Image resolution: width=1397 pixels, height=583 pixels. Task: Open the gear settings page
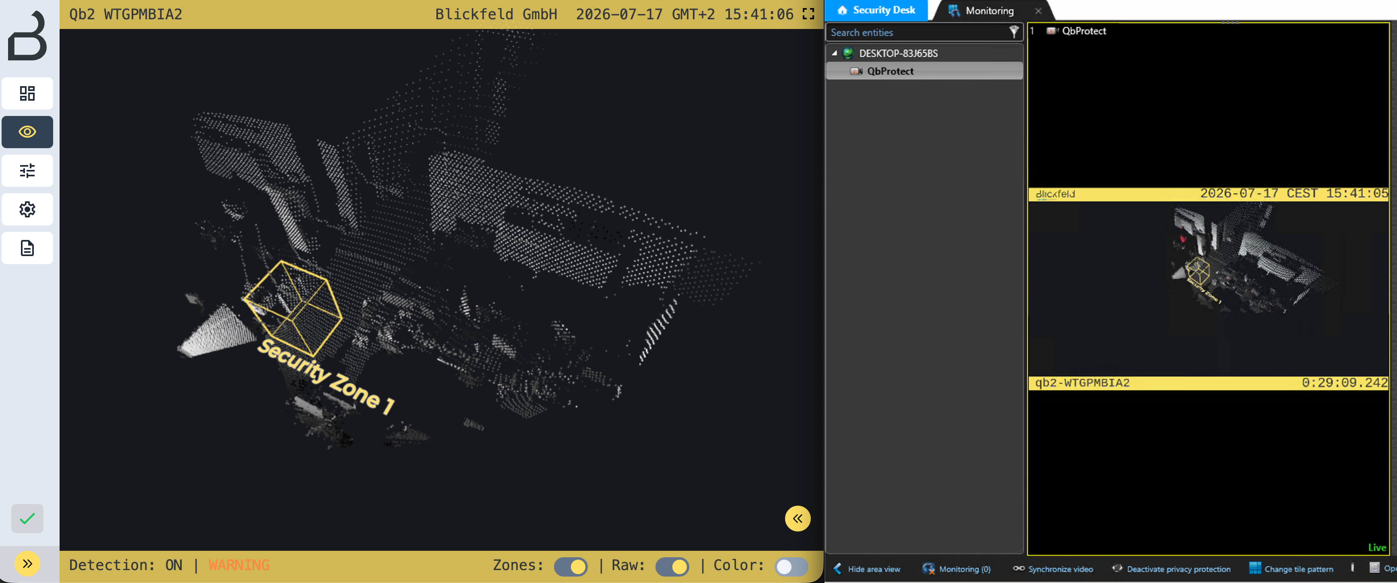[x=27, y=209]
